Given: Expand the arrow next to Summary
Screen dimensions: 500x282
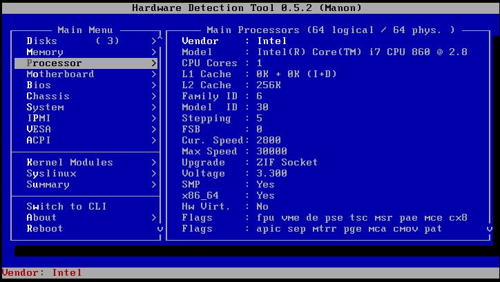Looking at the screenshot, I should click(x=154, y=185).
